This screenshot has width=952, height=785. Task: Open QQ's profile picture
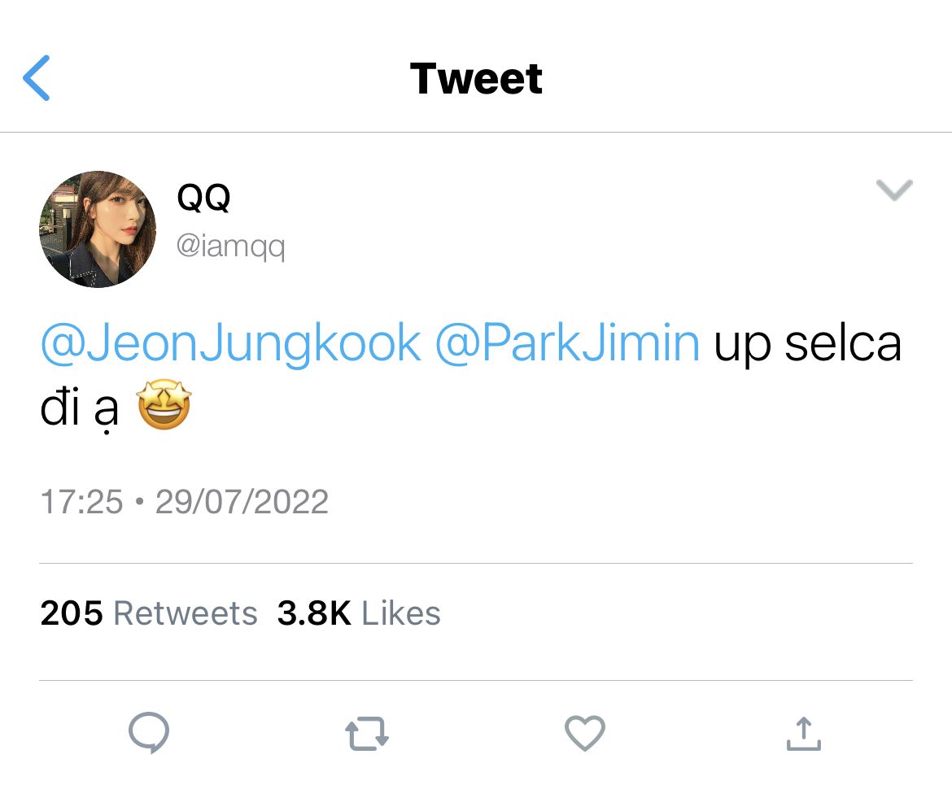click(98, 229)
